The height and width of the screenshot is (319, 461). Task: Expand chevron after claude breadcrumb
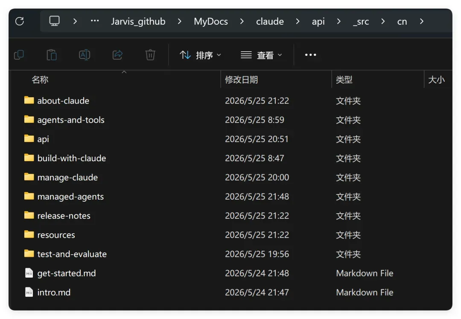[x=298, y=21]
